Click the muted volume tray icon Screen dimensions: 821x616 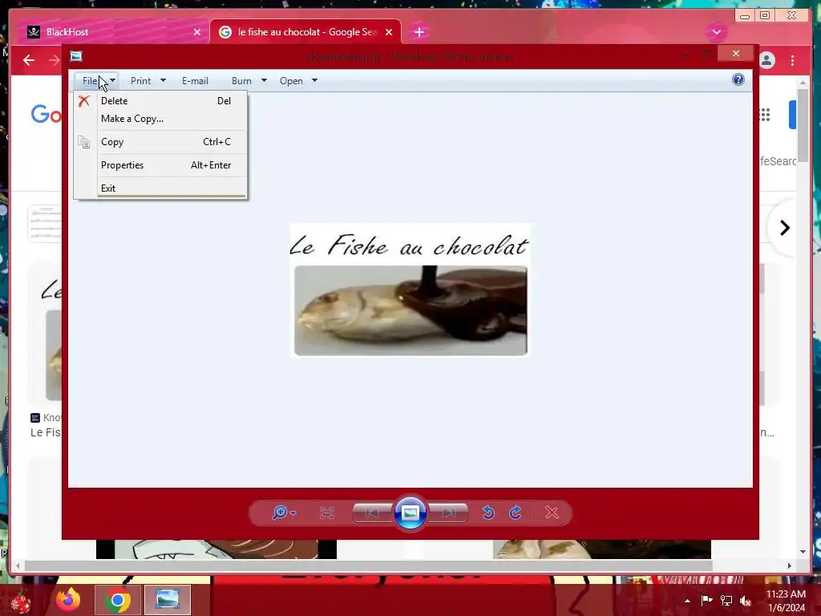point(746,601)
